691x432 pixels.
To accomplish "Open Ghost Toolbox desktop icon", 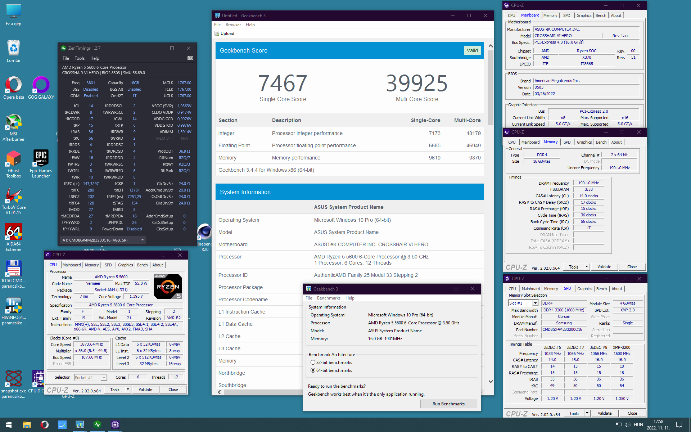I will click(13, 164).
